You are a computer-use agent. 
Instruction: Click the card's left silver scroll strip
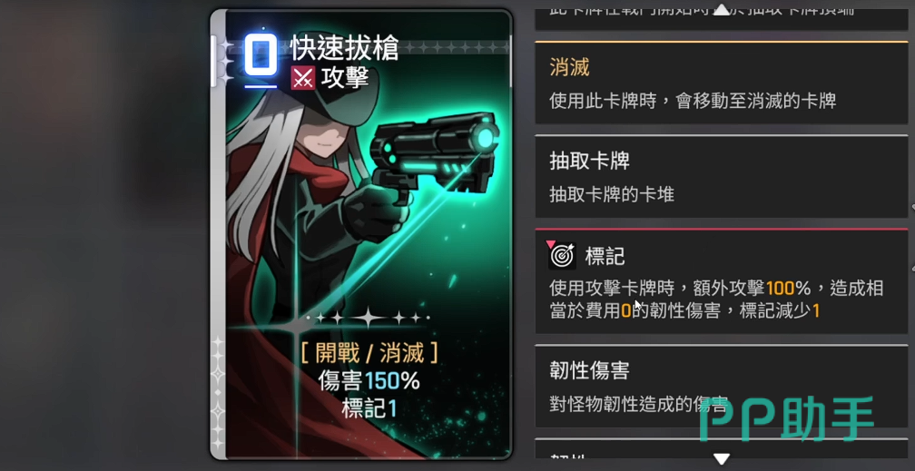(x=217, y=233)
